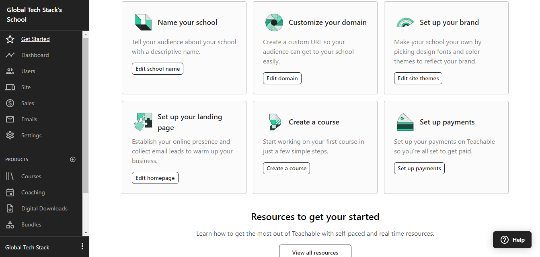Select the Users people icon in sidebar

(10, 71)
